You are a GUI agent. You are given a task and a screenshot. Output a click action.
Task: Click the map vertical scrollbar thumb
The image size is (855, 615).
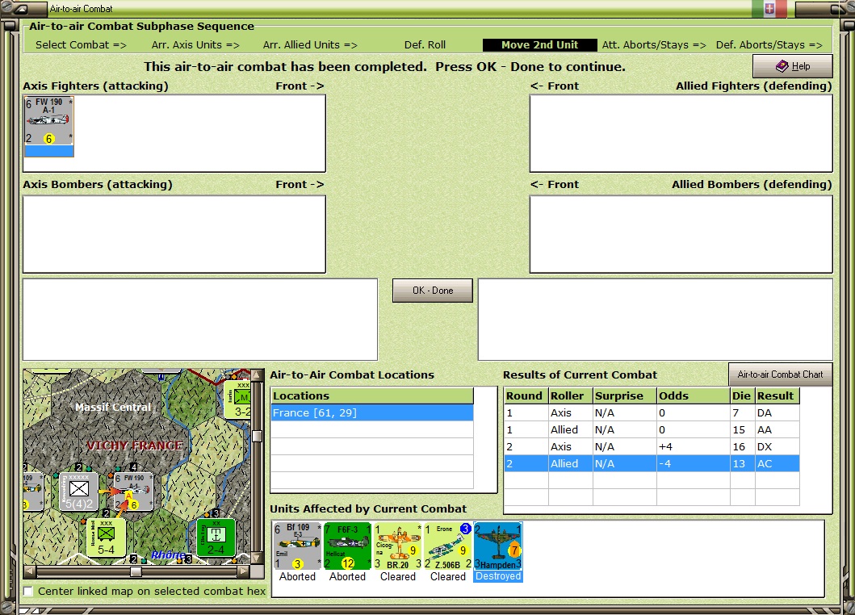point(257,436)
